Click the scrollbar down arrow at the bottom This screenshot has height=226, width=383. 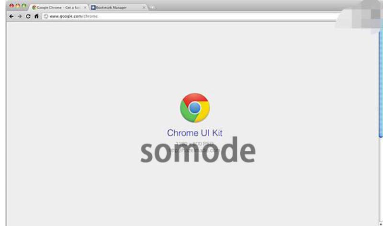(x=381, y=224)
